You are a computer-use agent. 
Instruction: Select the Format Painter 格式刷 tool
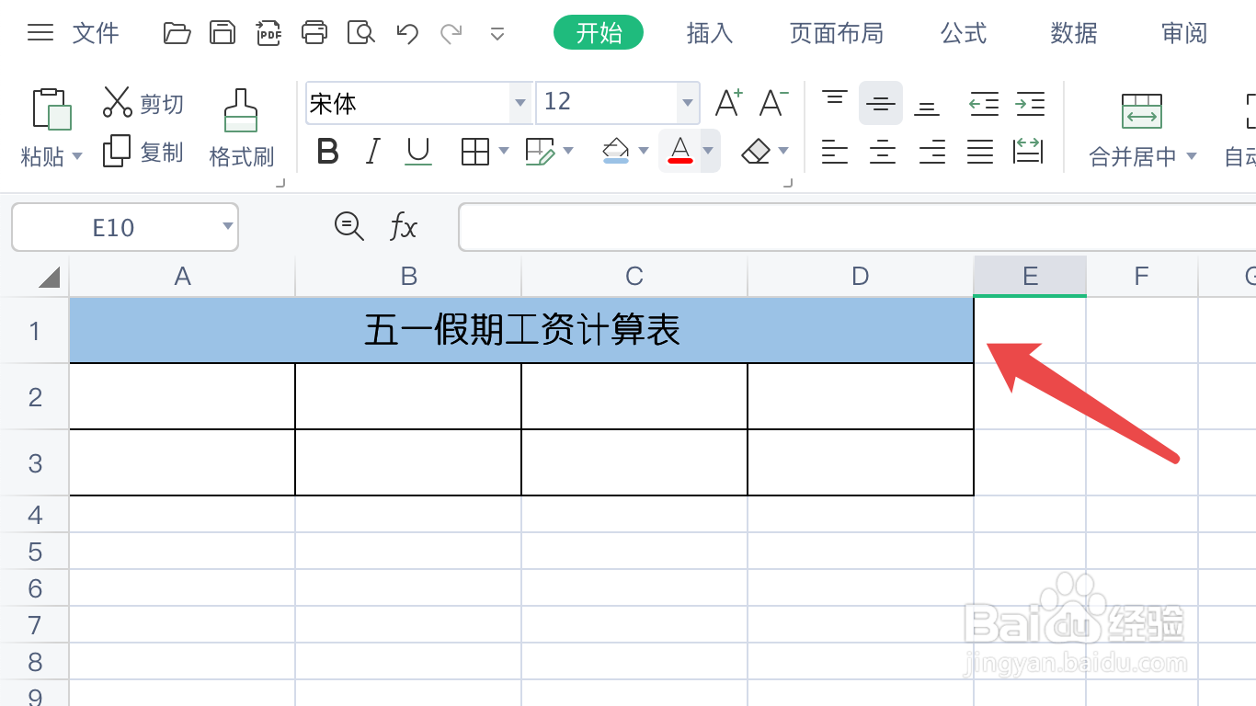click(241, 124)
